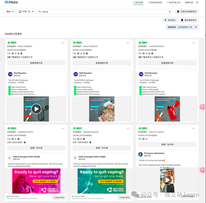206x203 pixels.
Task: Click the 2024年12月发布 section heading
Action: [x=13, y=34]
